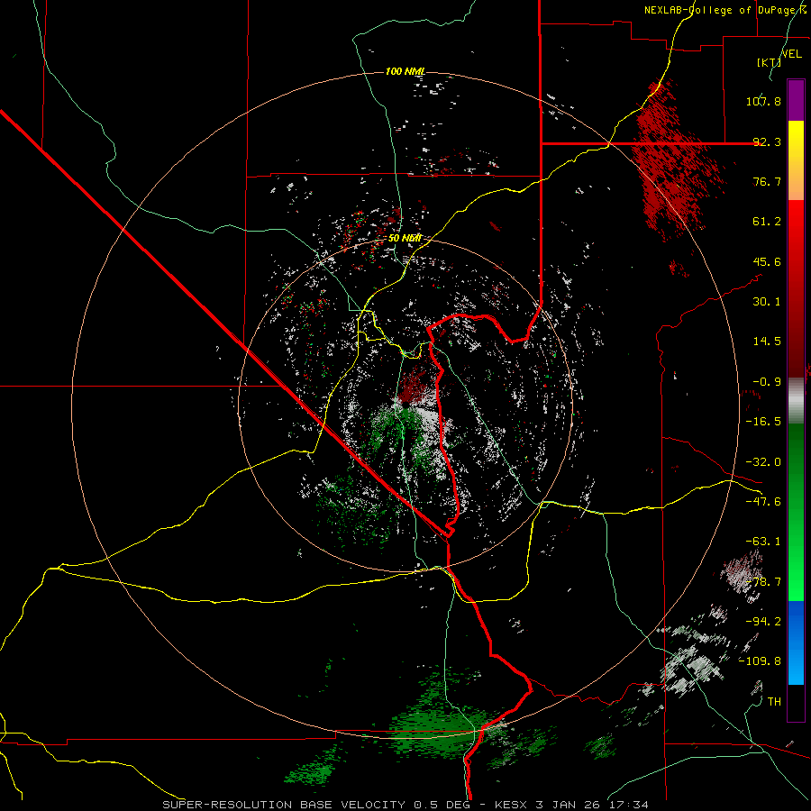Viewport: 811px width, 811px height.
Task: Click the 100 NMI range ring label
Action: (405, 71)
